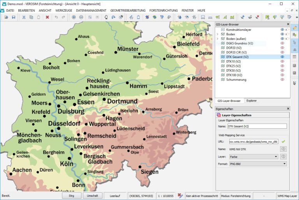Click the zoom in (plus) toolbar icon
This screenshot has height=200, width=299.
tap(74, 17)
